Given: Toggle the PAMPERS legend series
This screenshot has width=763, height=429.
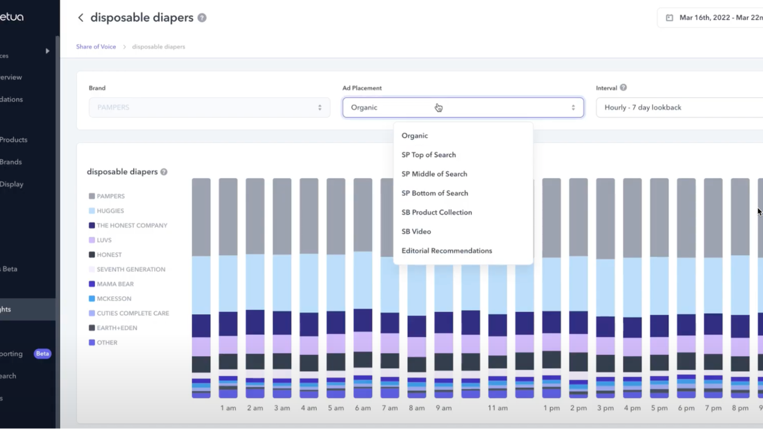Looking at the screenshot, I should pyautogui.click(x=110, y=196).
